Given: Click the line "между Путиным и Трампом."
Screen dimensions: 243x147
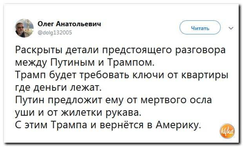Looking at the screenshot, I should point(85,63).
